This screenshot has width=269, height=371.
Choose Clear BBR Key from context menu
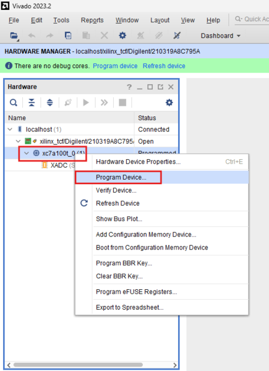pyautogui.click(x=162, y=276)
